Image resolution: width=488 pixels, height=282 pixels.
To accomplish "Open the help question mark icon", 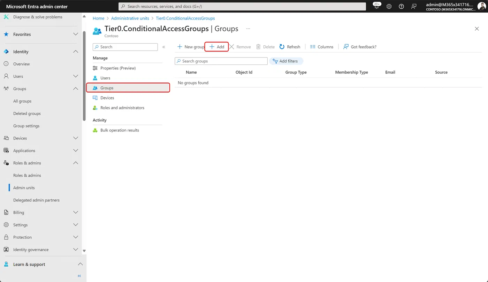I will click(x=401, y=6).
